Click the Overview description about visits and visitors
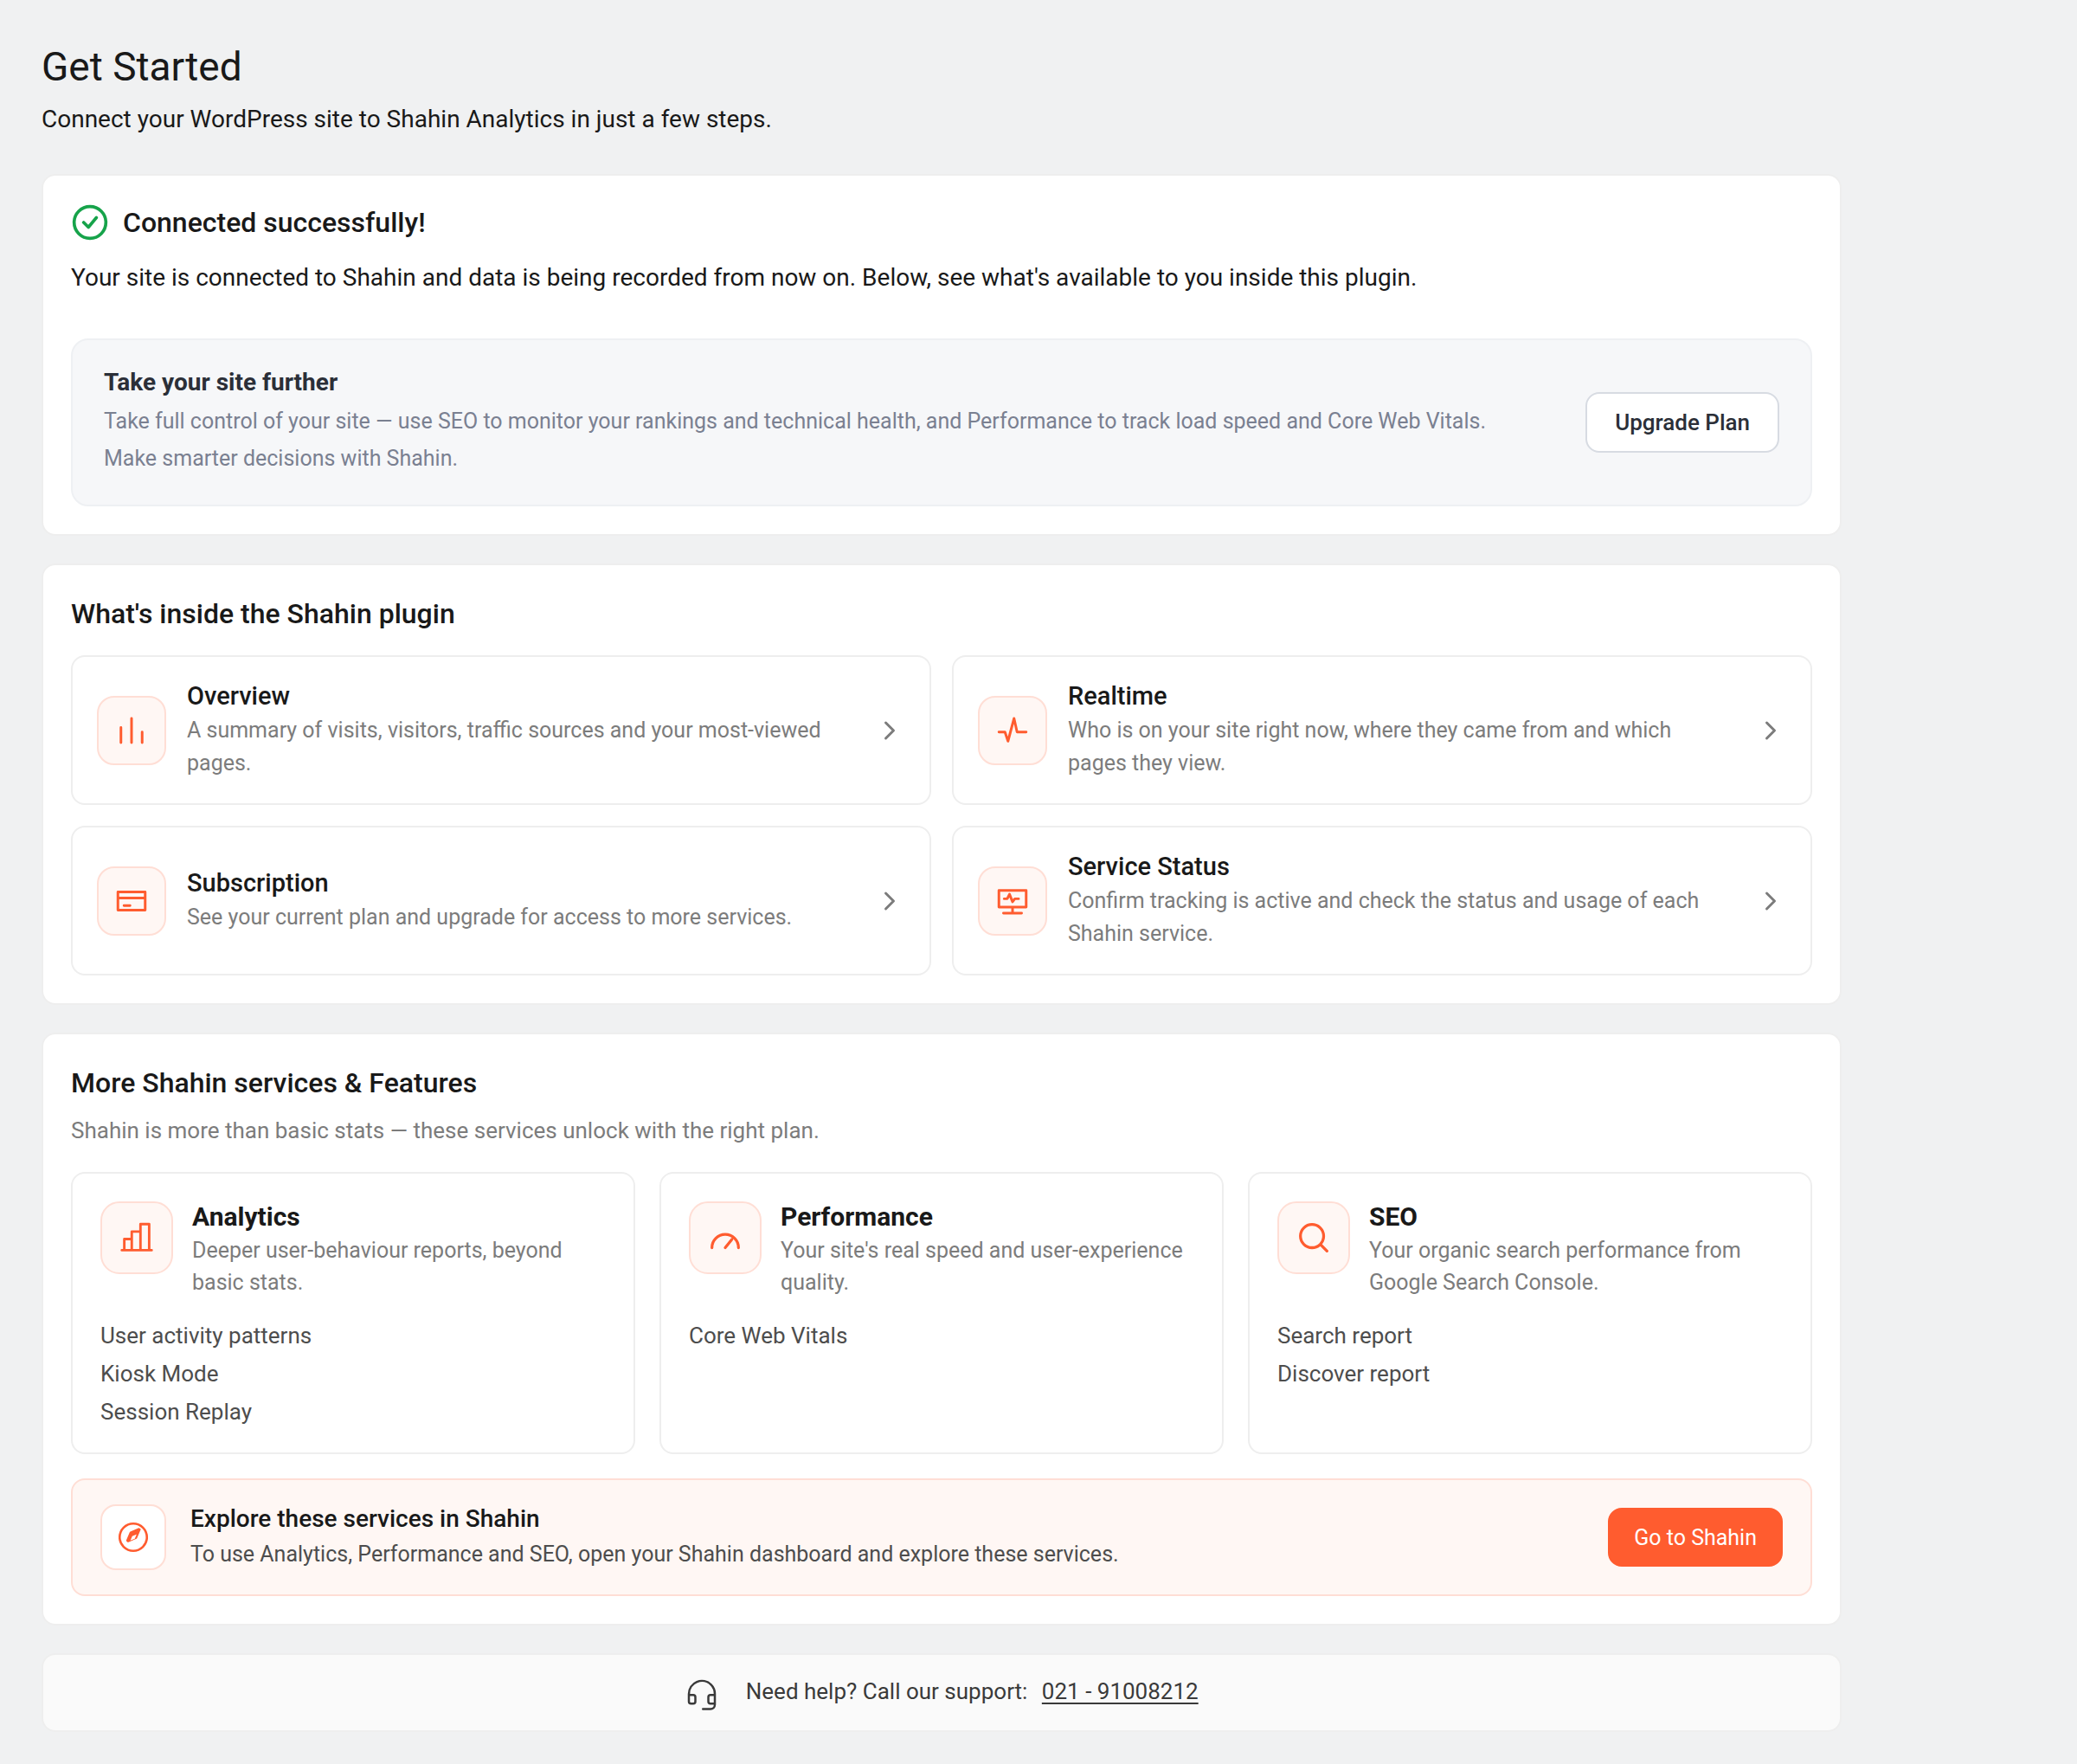This screenshot has height=1764, width=2077. pos(504,746)
